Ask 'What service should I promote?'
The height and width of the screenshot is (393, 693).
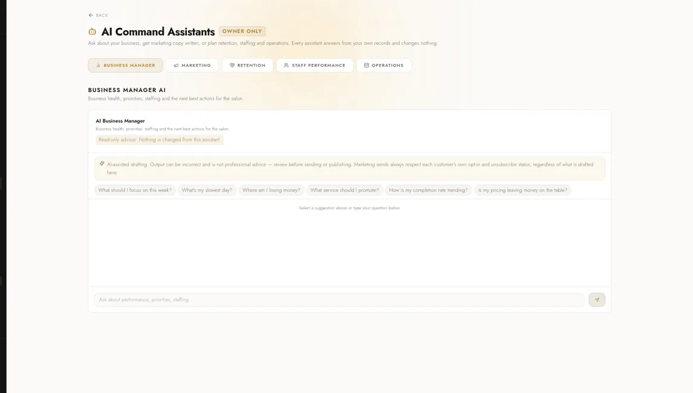[x=344, y=190]
